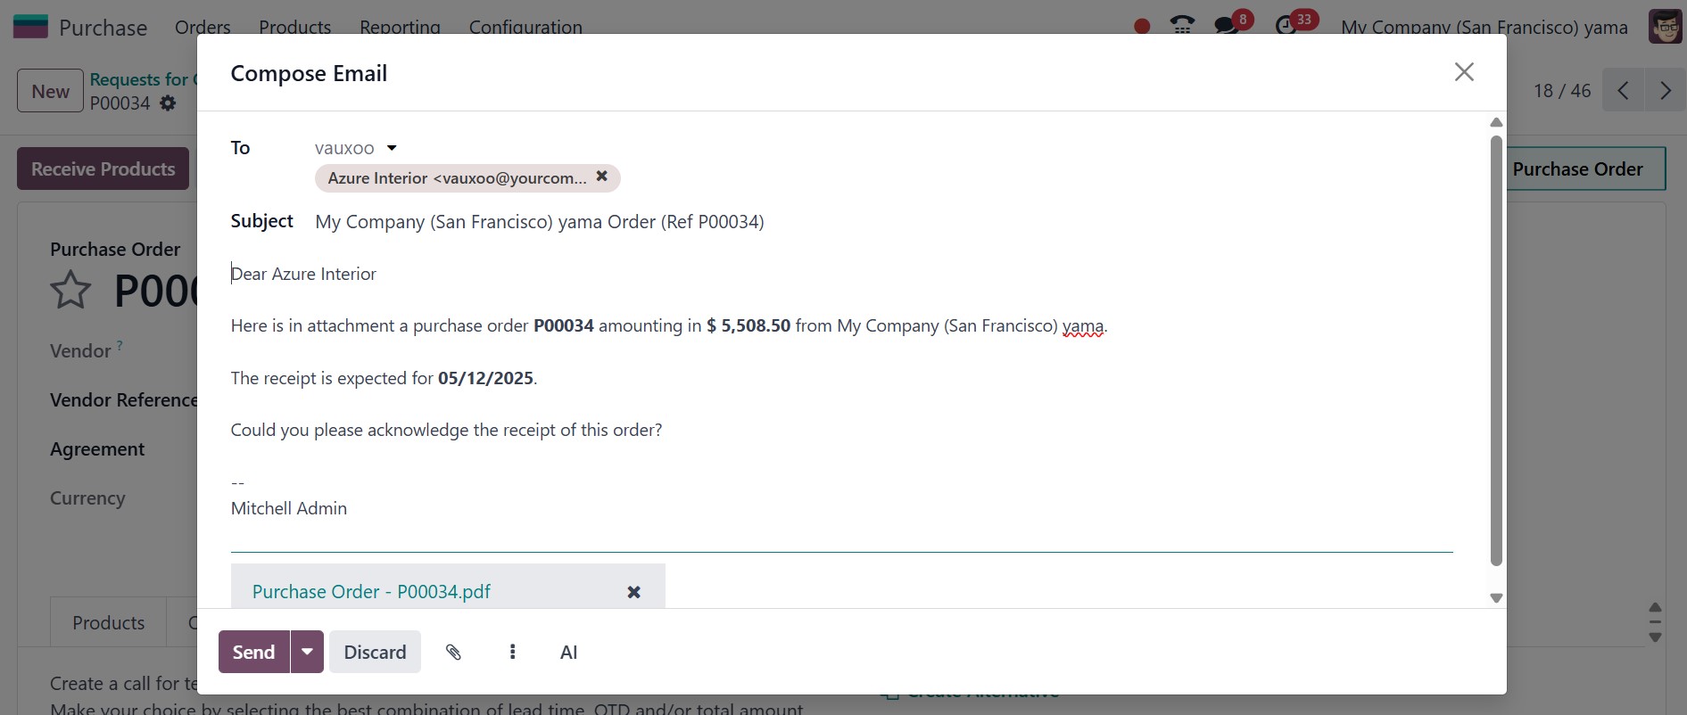Click the Discard button

click(x=375, y=652)
